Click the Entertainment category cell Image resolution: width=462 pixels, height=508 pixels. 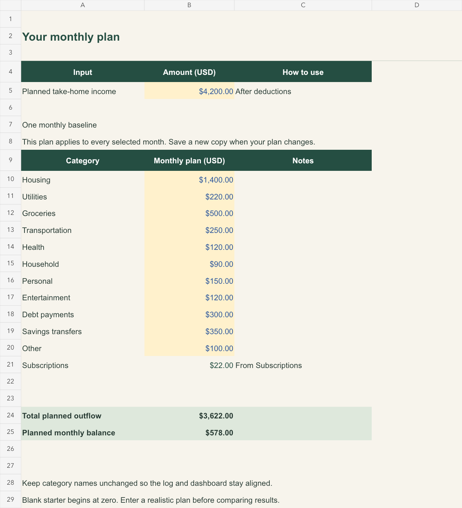click(x=83, y=298)
